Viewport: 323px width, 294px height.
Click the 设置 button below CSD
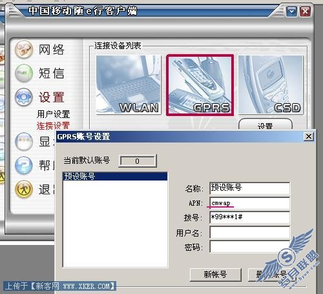[266, 124]
